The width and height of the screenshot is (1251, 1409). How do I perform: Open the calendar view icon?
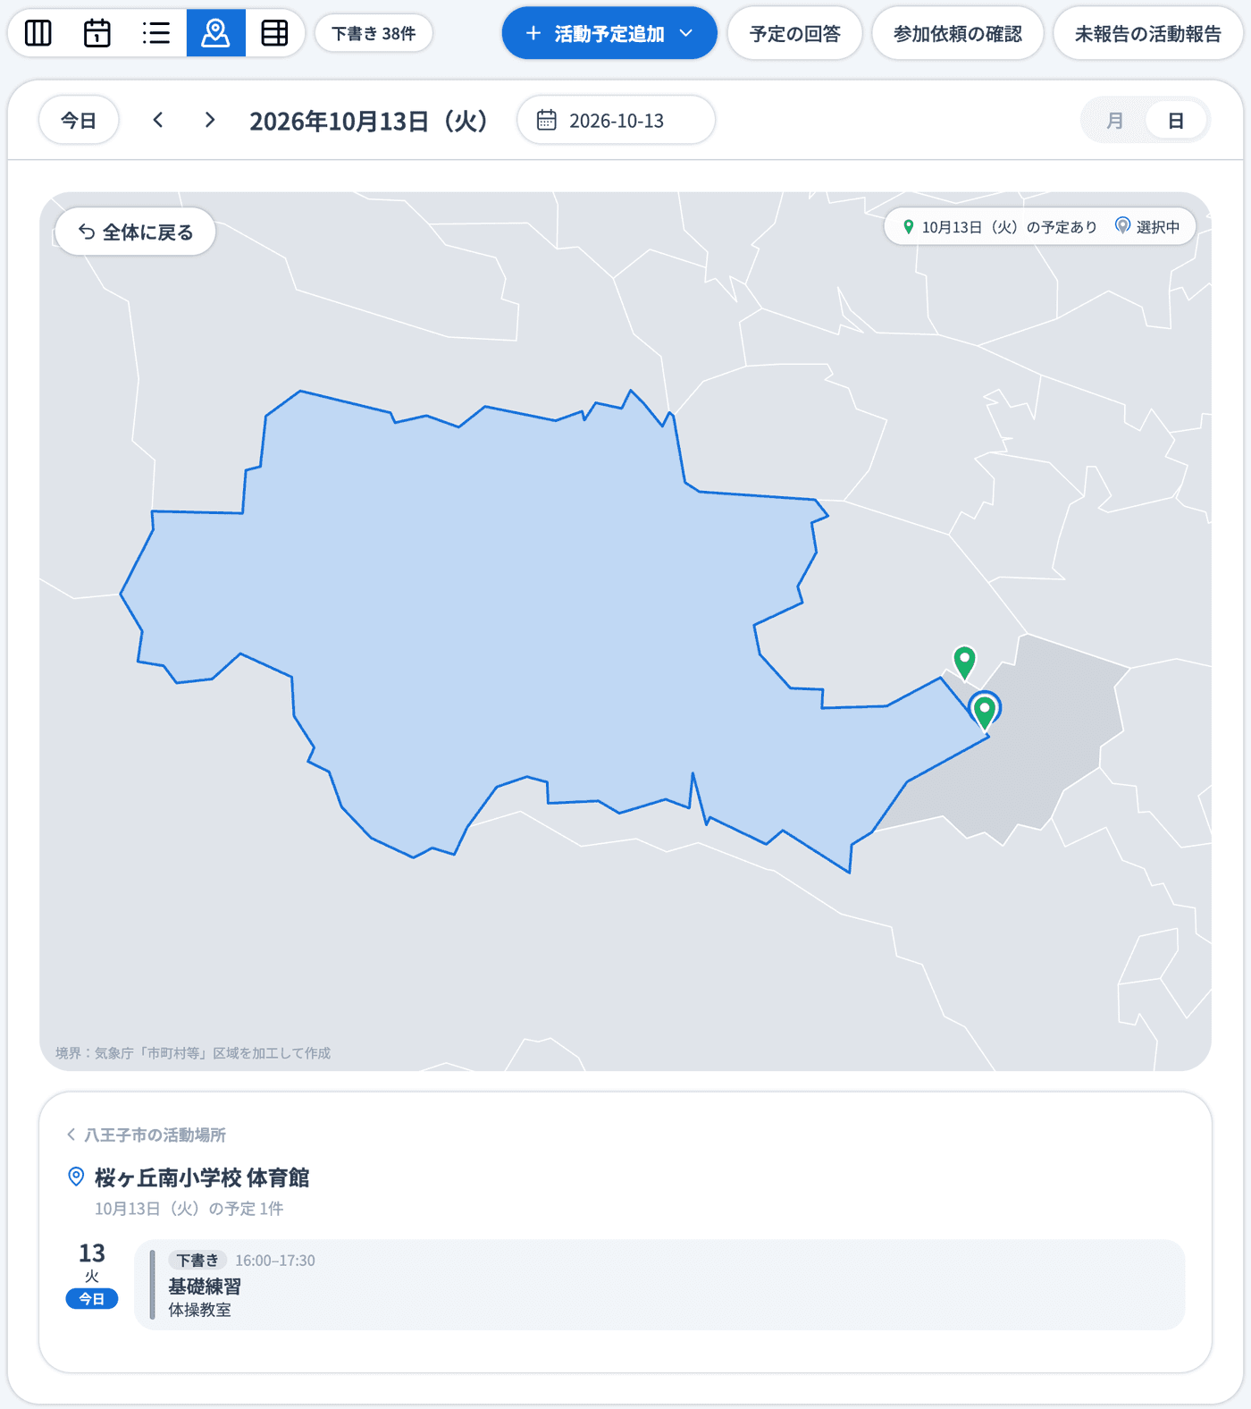(x=97, y=33)
